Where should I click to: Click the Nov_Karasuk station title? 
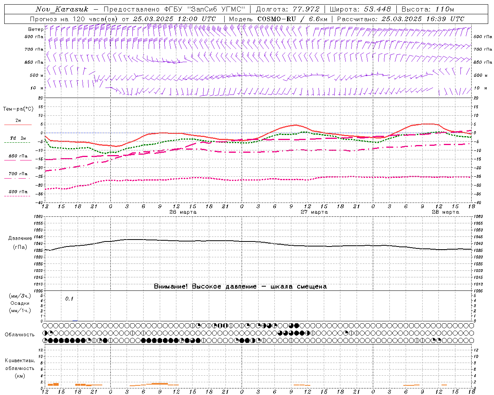tap(62, 9)
